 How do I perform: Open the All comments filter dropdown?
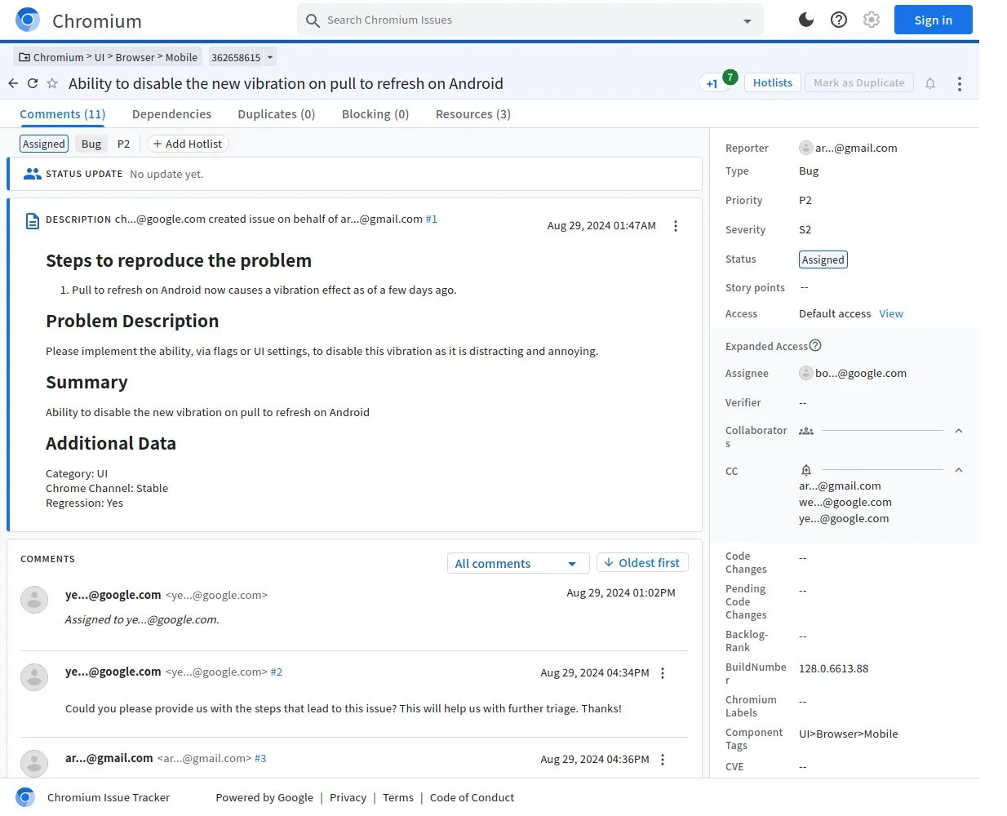pyautogui.click(x=517, y=563)
